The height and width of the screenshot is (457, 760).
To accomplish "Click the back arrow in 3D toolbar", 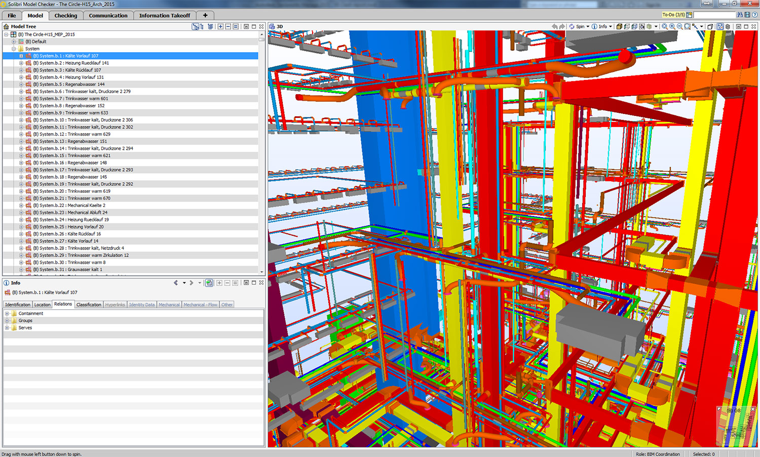I will pyautogui.click(x=555, y=26).
